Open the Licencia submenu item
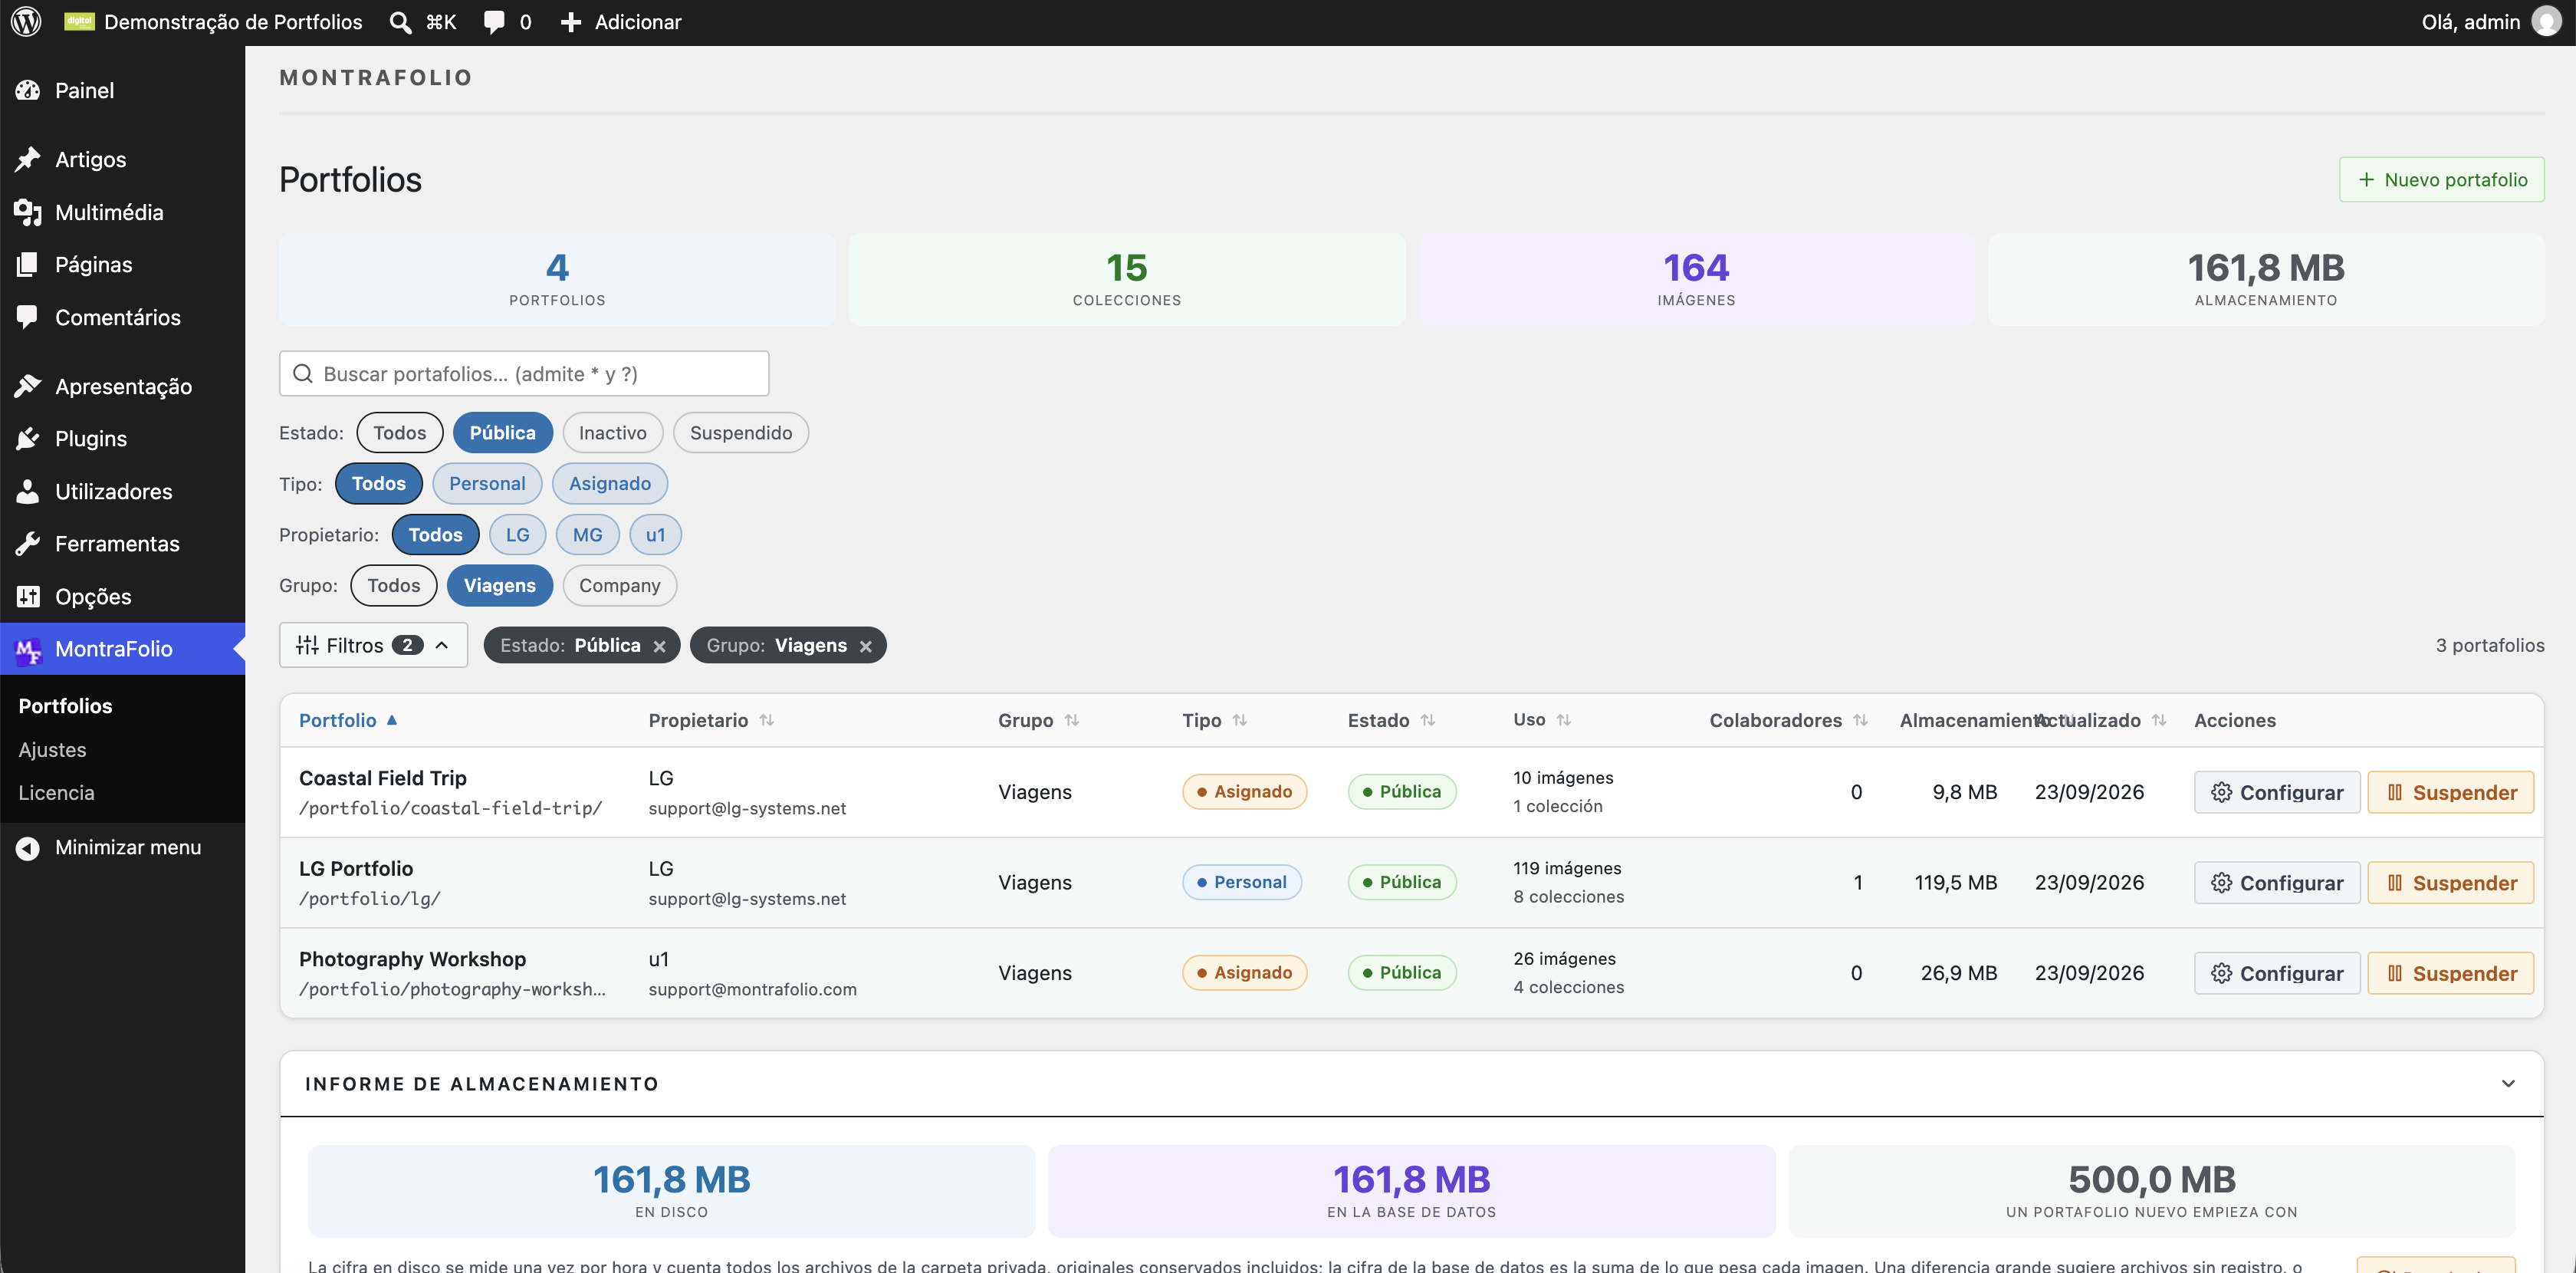This screenshot has height=1273, width=2576. click(x=56, y=793)
